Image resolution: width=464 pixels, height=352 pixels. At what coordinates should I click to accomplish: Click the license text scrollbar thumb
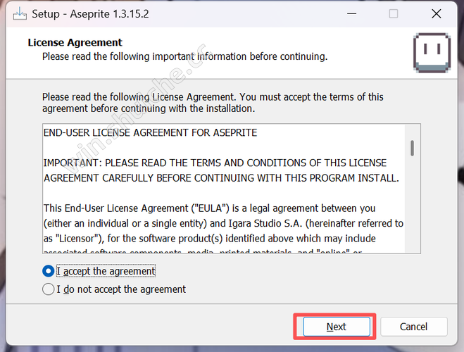(412, 148)
